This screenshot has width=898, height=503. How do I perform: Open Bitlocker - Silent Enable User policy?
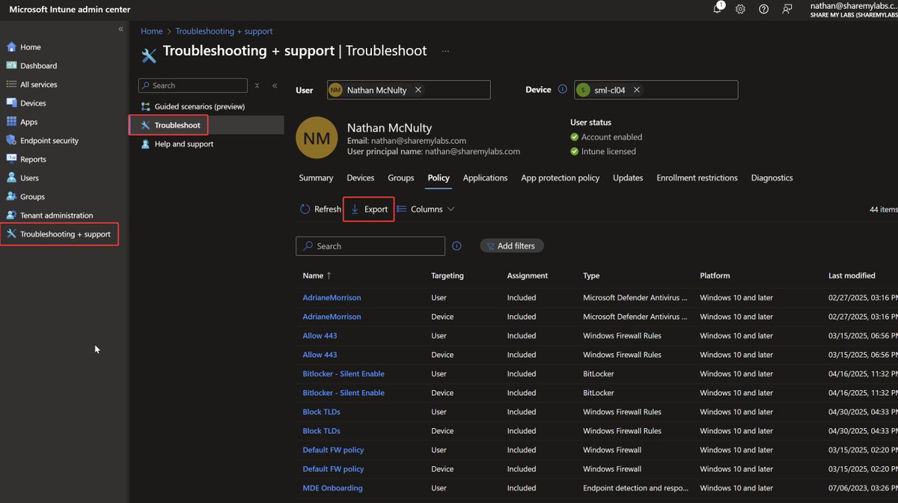343,374
